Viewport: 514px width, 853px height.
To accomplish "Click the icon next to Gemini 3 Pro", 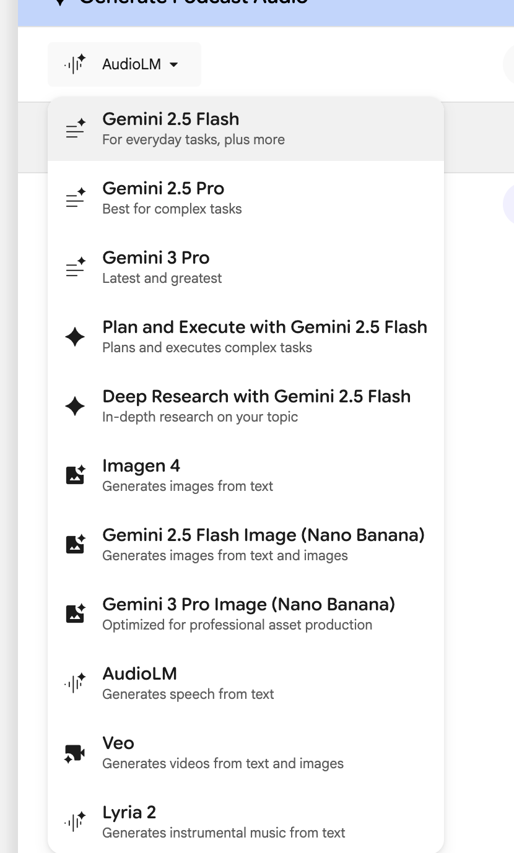I will coord(76,268).
